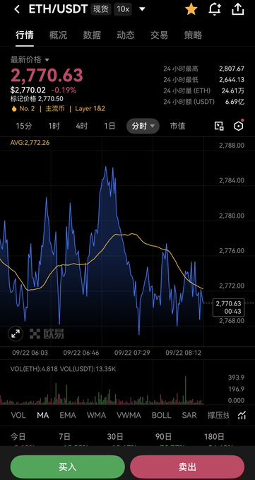This screenshot has height=480, width=255.
Task: Toggle the SAR indicator
Action: (x=189, y=415)
